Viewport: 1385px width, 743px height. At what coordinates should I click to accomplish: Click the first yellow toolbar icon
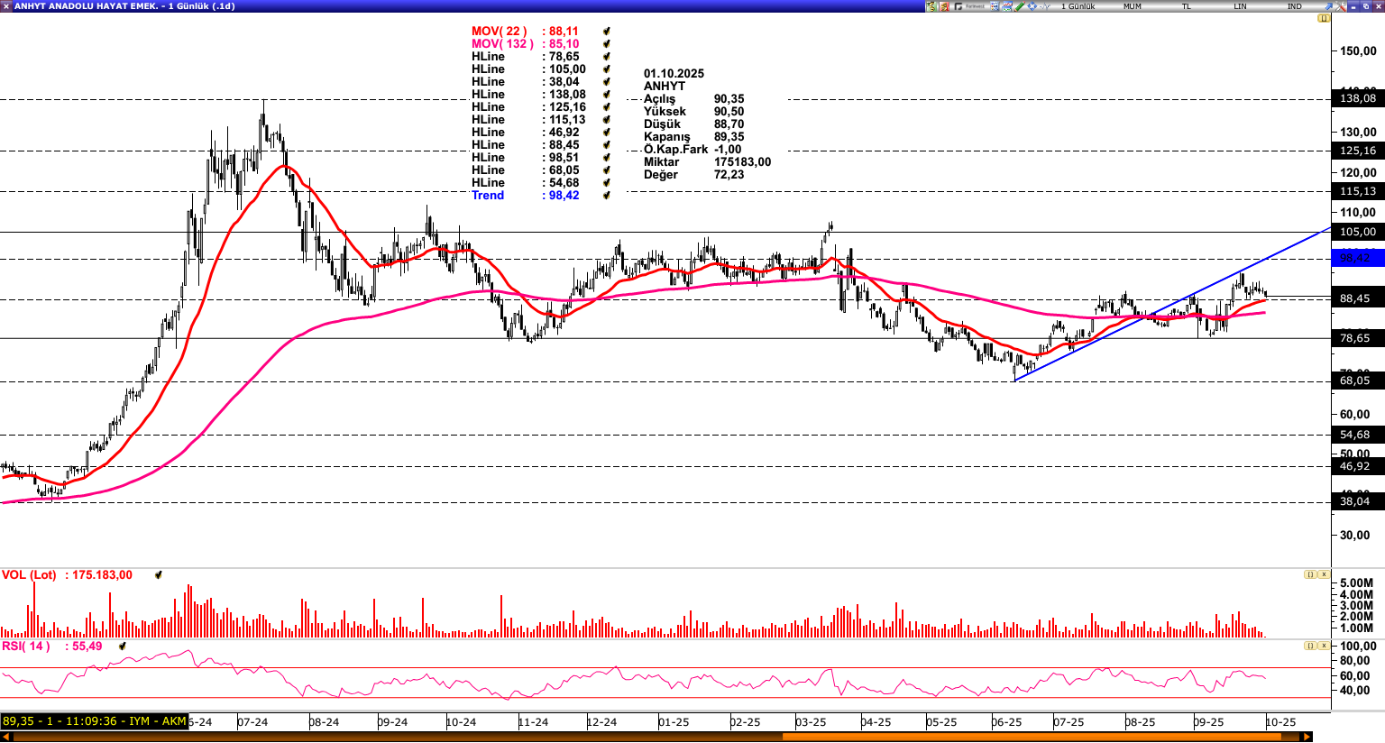(x=931, y=6)
